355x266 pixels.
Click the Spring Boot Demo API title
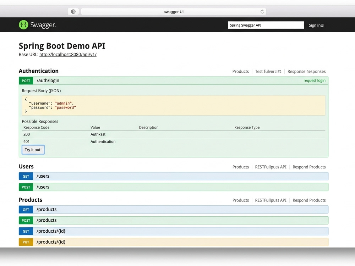click(x=62, y=46)
